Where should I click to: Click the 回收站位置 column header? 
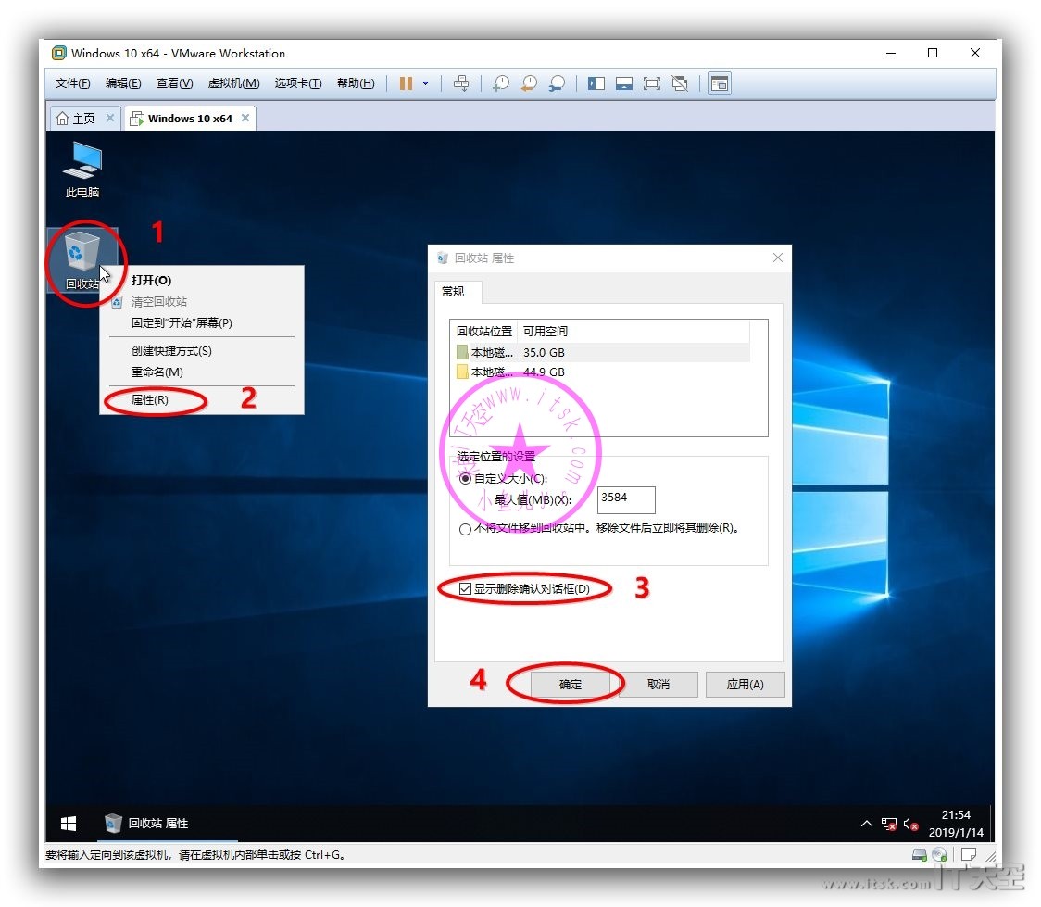[x=484, y=331]
